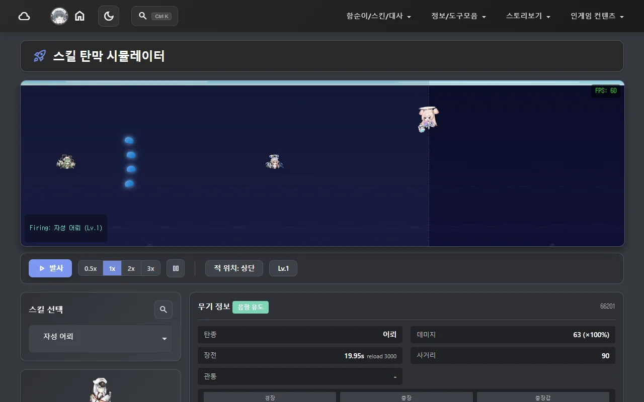Toggle the 적 위치: 상단 button

pos(234,268)
